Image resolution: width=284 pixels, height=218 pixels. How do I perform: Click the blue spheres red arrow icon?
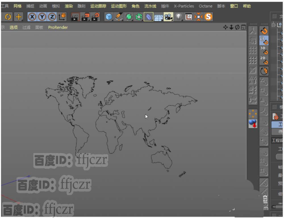coord(253,124)
